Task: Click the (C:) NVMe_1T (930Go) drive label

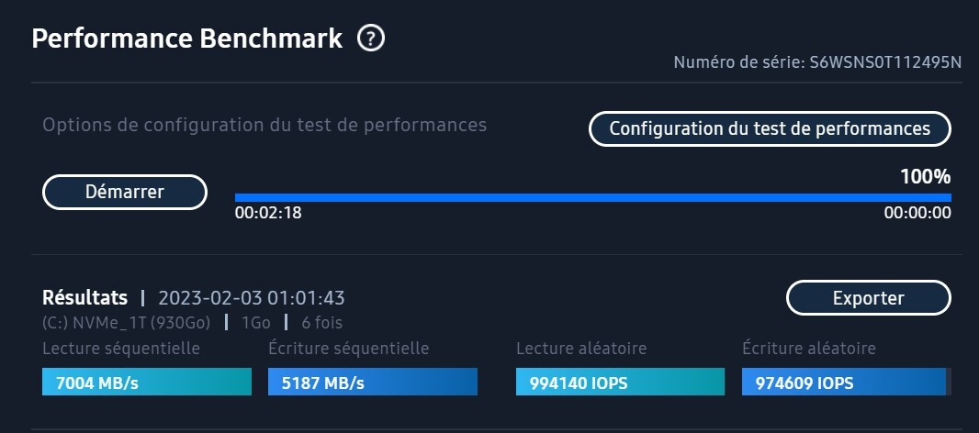Action: tap(127, 322)
